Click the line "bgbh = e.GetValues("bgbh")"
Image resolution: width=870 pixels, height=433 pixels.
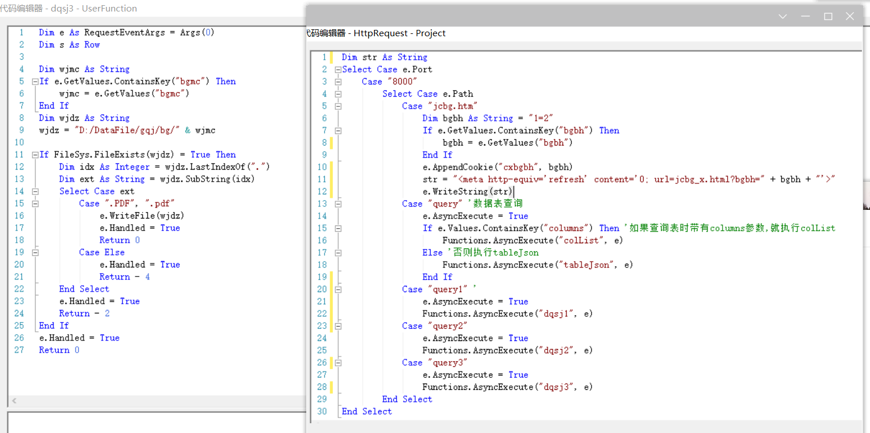tap(508, 143)
